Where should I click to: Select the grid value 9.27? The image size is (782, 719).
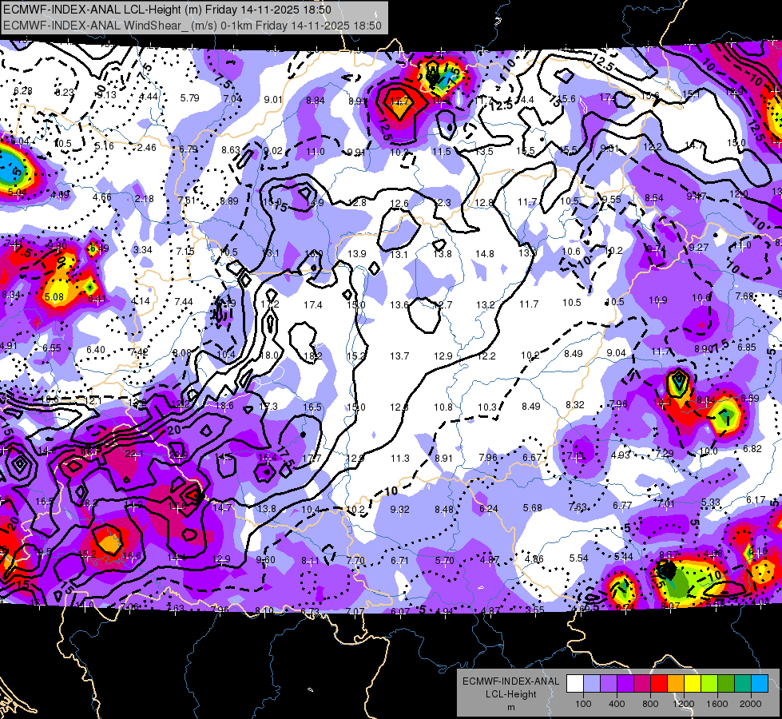point(699,247)
